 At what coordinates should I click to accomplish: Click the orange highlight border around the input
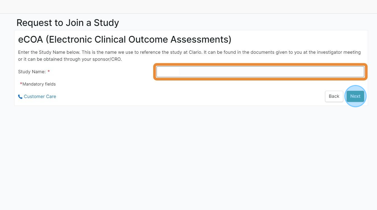click(260, 65)
